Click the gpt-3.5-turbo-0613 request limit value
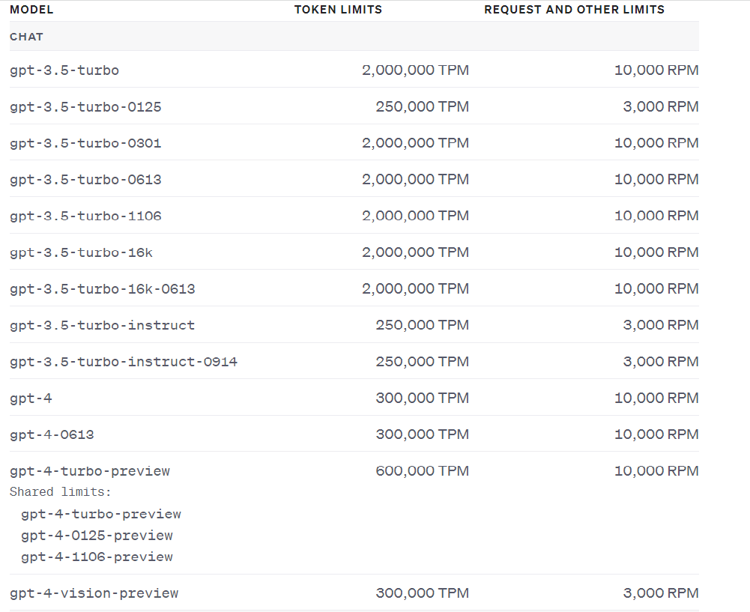 (x=656, y=179)
